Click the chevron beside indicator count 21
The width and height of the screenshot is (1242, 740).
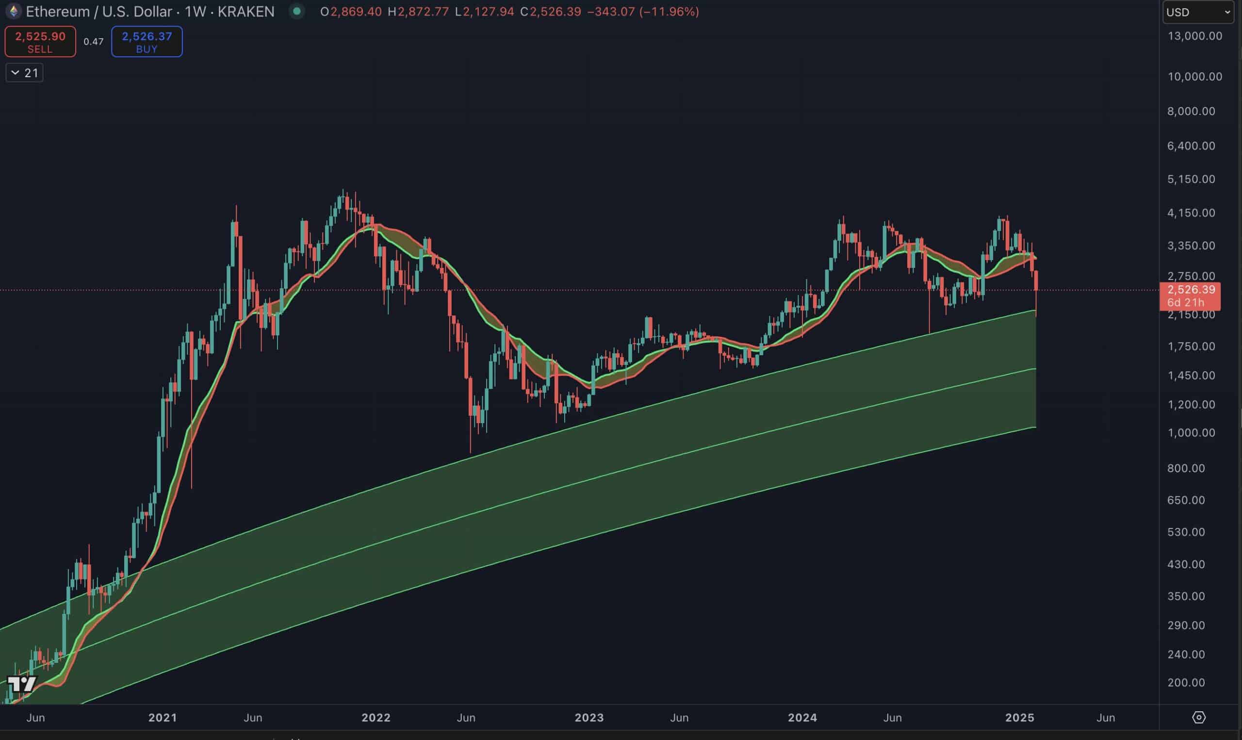coord(16,73)
